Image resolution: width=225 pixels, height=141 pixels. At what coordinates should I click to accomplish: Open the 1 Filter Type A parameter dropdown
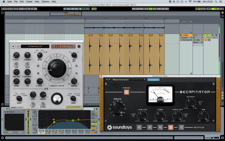pyautogui.click(x=186, y=40)
